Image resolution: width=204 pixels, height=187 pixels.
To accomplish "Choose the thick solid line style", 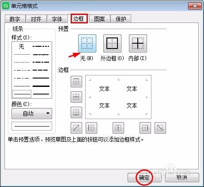I will click(41, 86).
